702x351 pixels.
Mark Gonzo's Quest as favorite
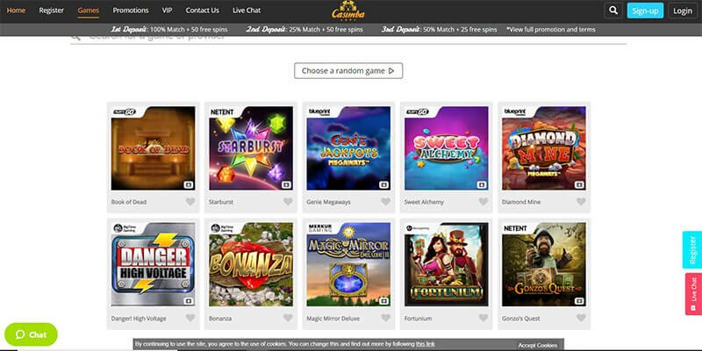[581, 318]
